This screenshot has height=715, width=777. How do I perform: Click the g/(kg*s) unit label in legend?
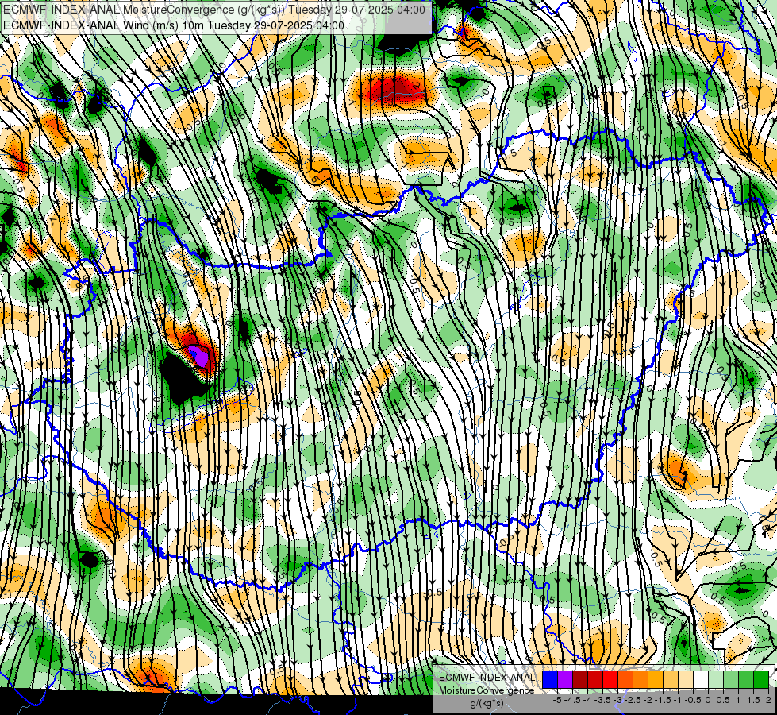tap(487, 702)
